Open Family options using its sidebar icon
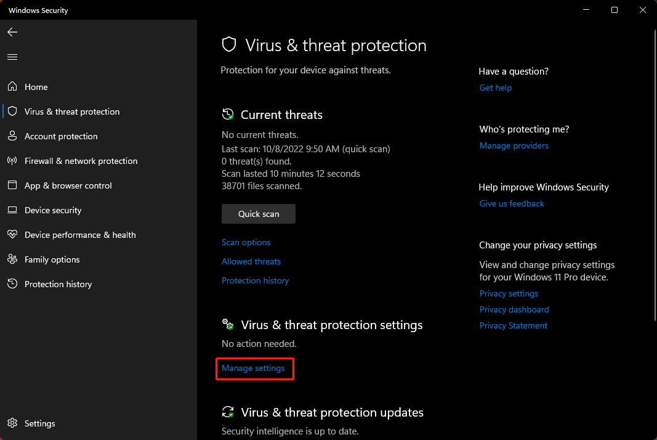 (12, 259)
